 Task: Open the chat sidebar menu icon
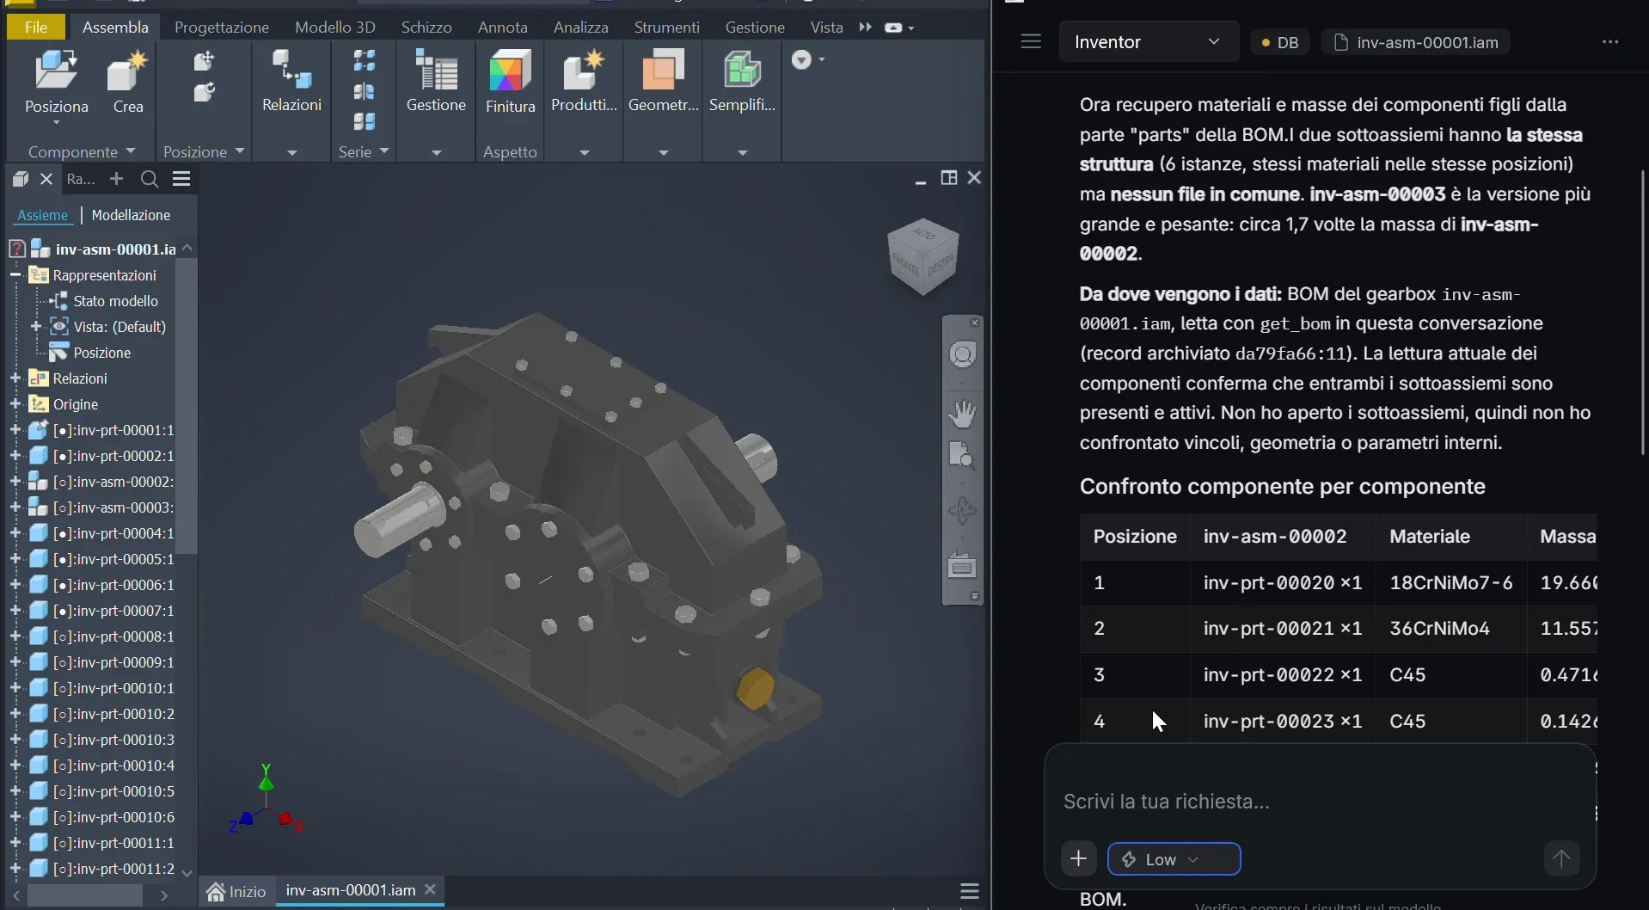(x=1031, y=41)
